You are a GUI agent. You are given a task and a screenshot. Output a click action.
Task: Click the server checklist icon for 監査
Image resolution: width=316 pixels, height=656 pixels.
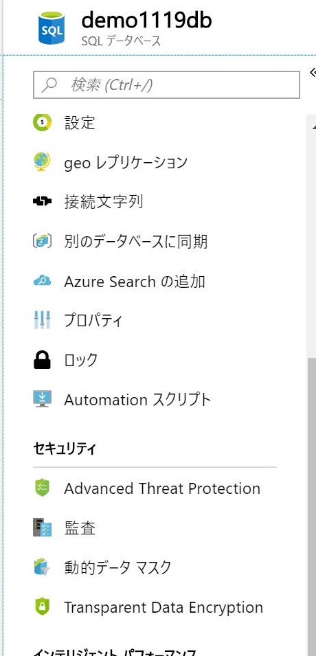(42, 528)
